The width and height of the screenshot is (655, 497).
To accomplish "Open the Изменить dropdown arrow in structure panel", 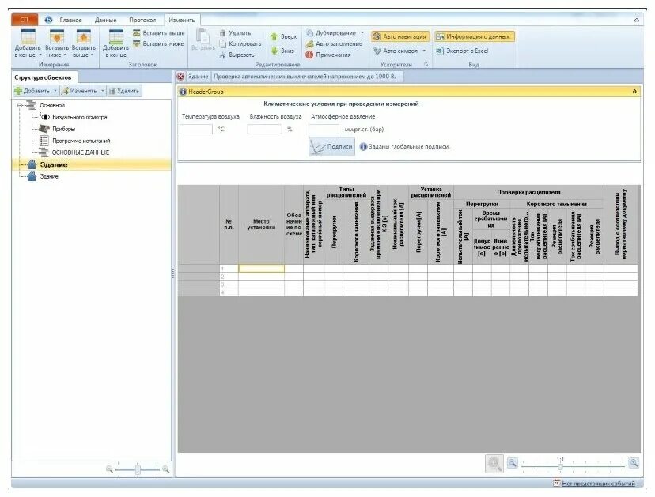I will click(x=103, y=91).
